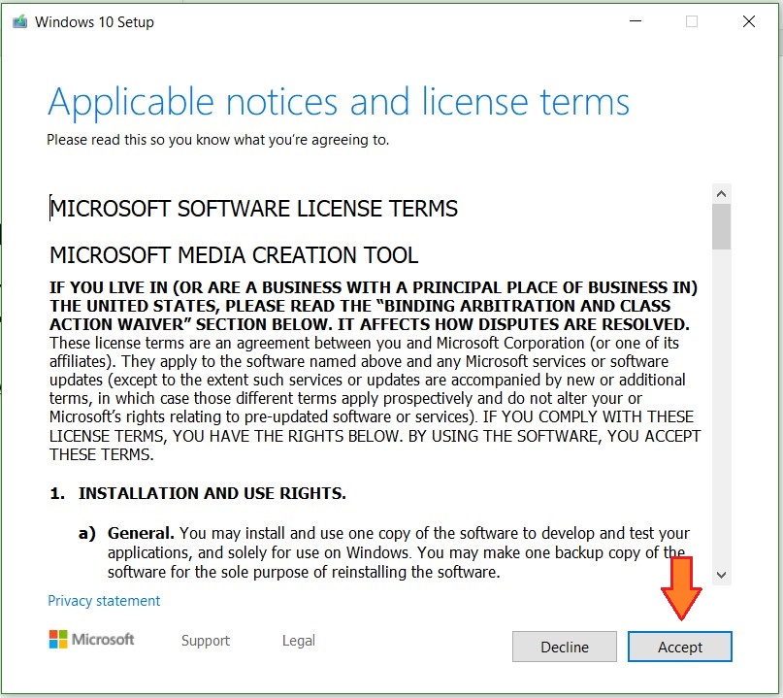The width and height of the screenshot is (783, 698).
Task: Open the Legal link
Action: coord(299,640)
